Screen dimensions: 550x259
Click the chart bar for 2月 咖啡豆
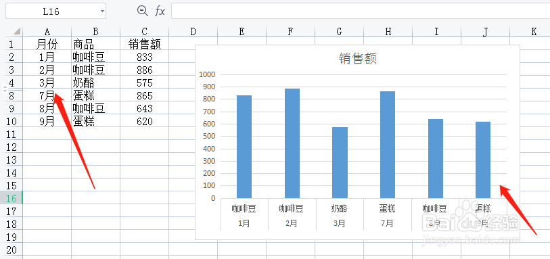coord(292,143)
